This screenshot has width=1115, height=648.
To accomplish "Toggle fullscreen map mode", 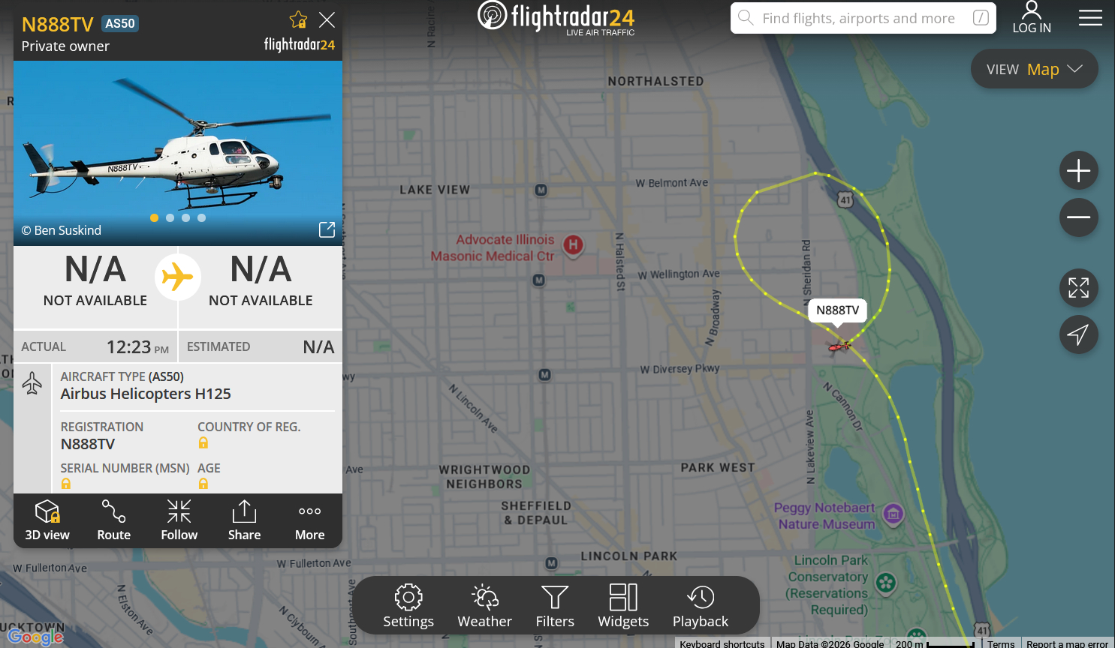I will point(1079,288).
